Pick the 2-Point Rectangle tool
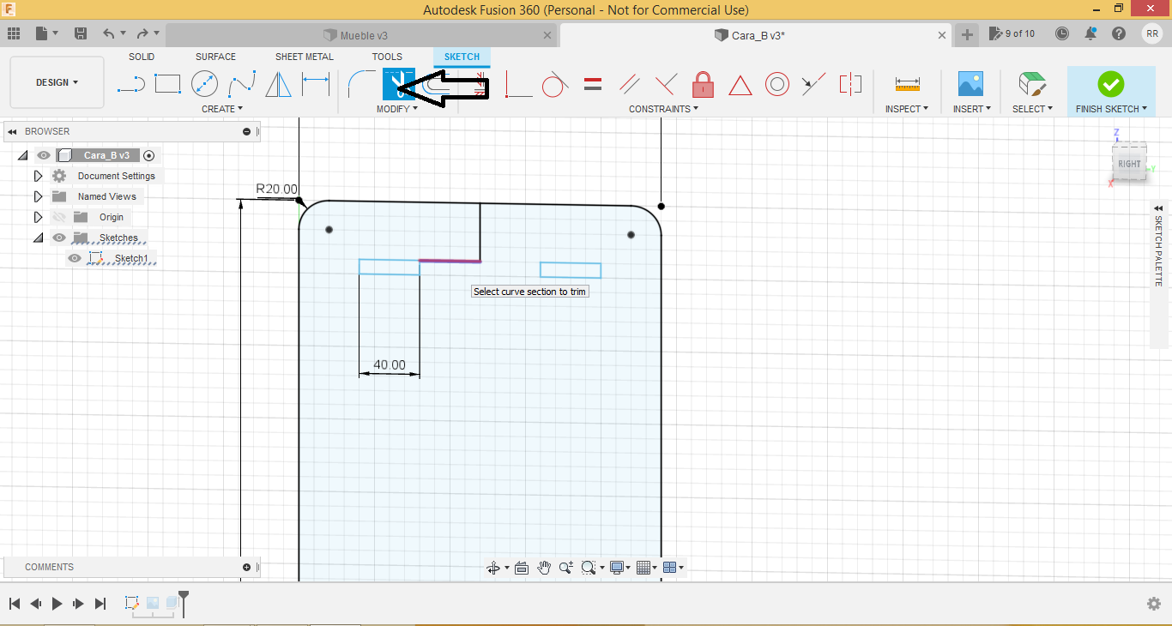Image resolution: width=1172 pixels, height=626 pixels. (x=167, y=84)
